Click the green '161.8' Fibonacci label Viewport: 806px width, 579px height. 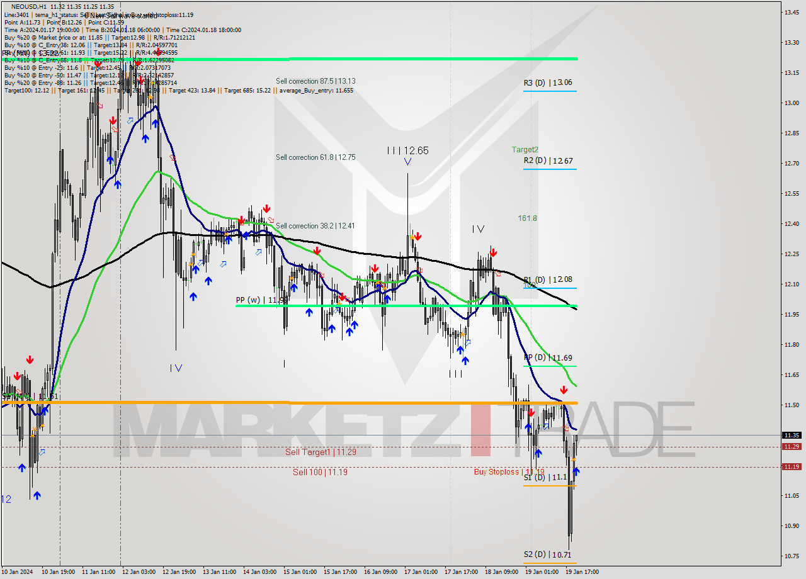[527, 218]
